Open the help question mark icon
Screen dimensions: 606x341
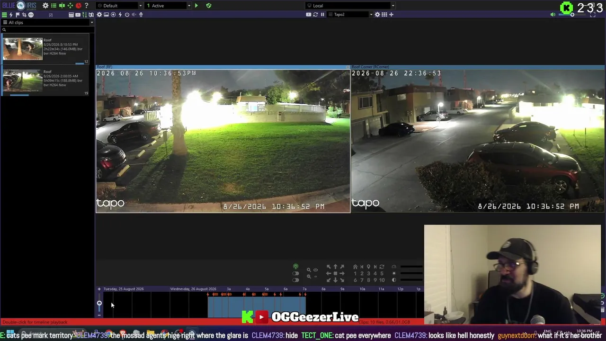click(86, 6)
